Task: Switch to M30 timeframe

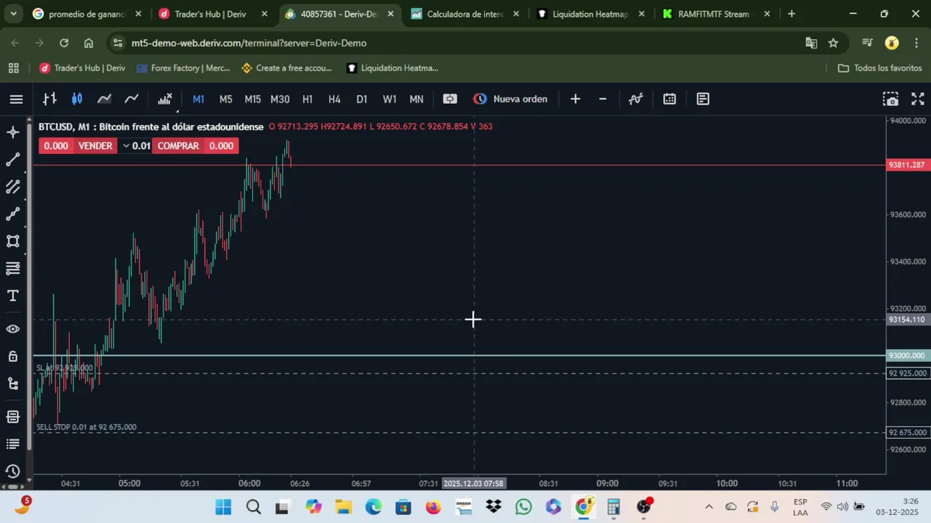Action: [x=280, y=99]
